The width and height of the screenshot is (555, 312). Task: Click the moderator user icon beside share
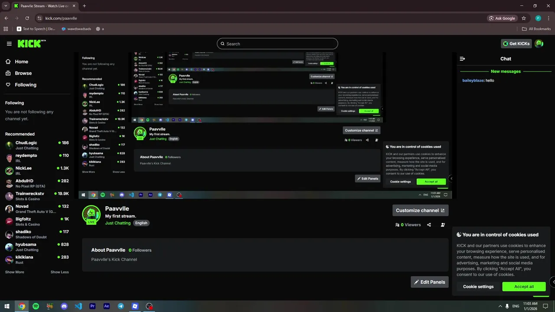(x=443, y=224)
